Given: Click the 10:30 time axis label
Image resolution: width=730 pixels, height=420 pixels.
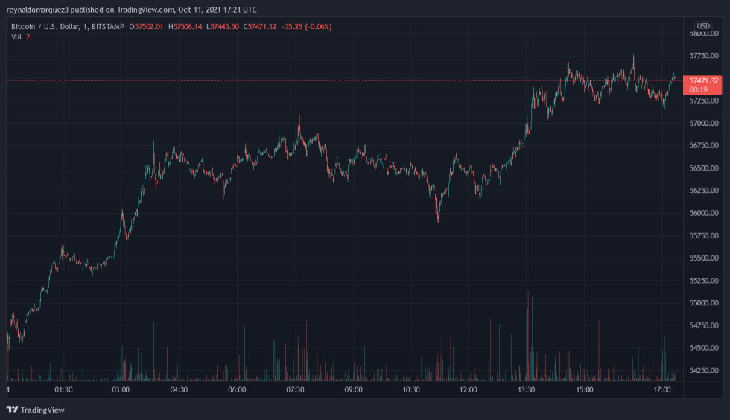Looking at the screenshot, I should pyautogui.click(x=411, y=390).
